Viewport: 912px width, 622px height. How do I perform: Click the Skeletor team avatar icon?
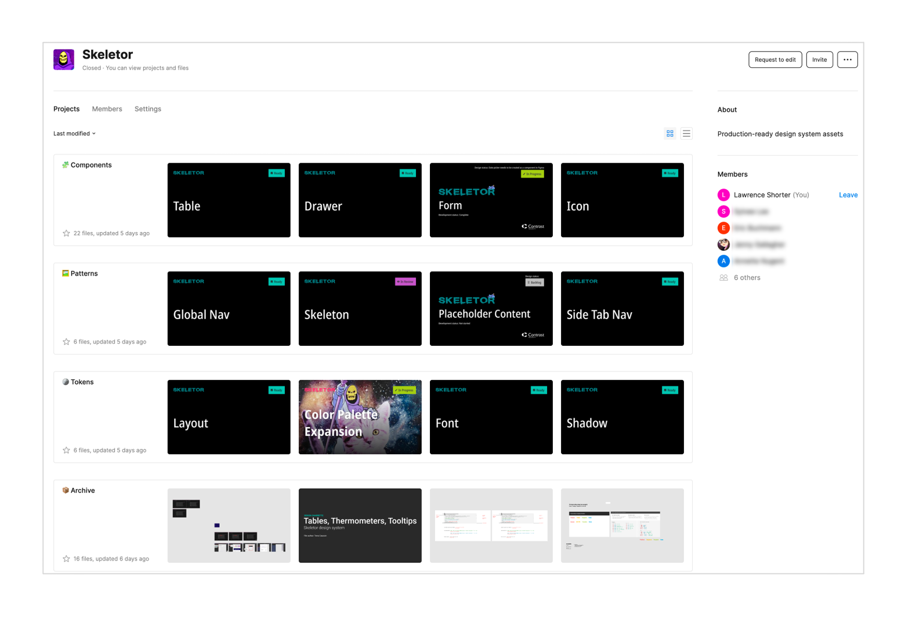click(x=64, y=59)
